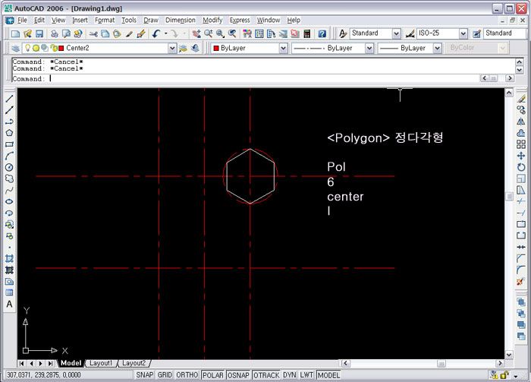Image resolution: width=531 pixels, height=382 pixels.
Task: Switch to the Layout1 tab
Action: pos(101,363)
